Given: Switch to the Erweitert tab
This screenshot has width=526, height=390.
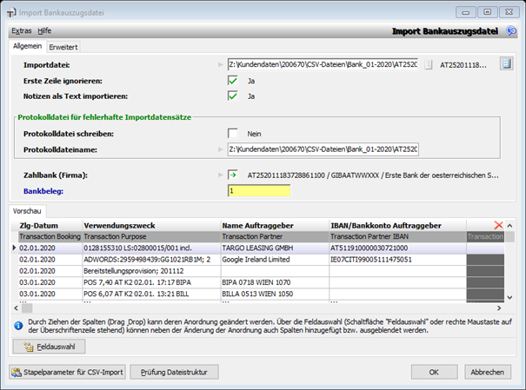Looking at the screenshot, I should 63,47.
